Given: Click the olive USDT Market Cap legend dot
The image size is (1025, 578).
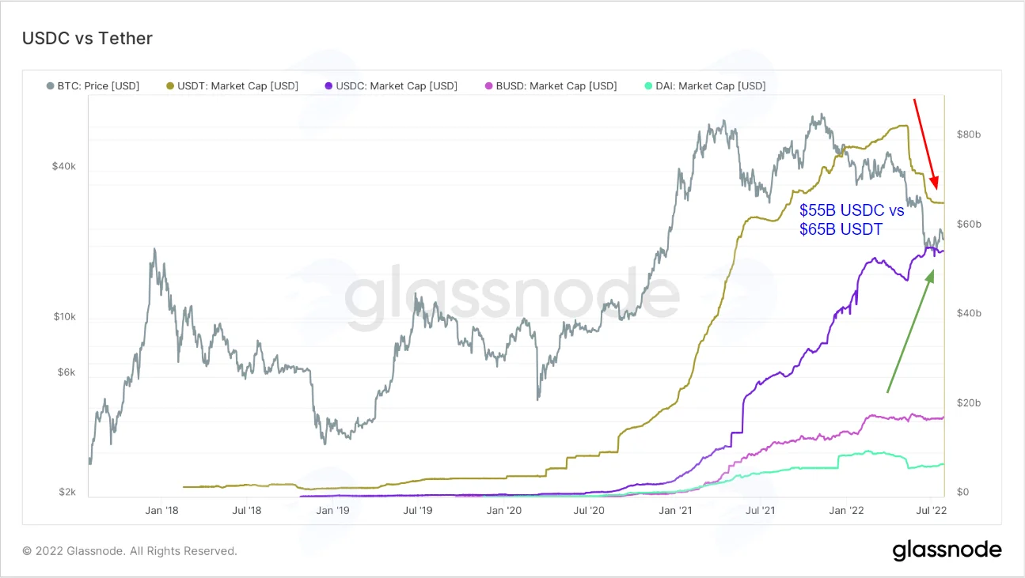Looking at the screenshot, I should (169, 85).
